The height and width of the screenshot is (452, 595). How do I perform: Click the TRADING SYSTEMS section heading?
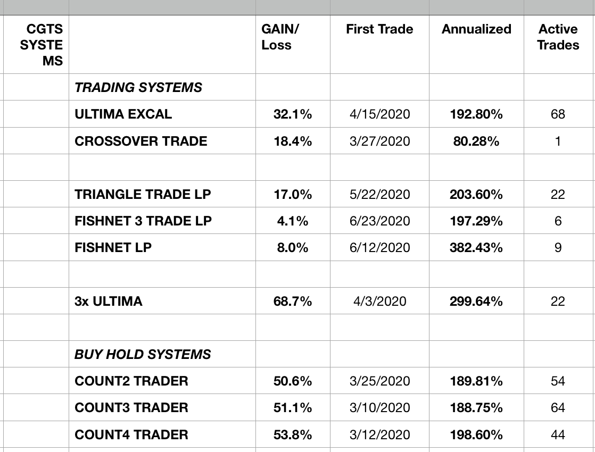pyautogui.click(x=138, y=87)
